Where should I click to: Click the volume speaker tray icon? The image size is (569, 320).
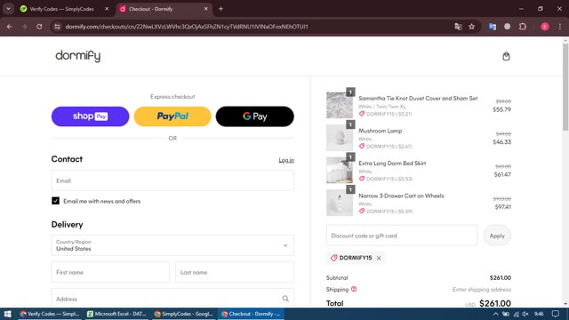(525, 314)
